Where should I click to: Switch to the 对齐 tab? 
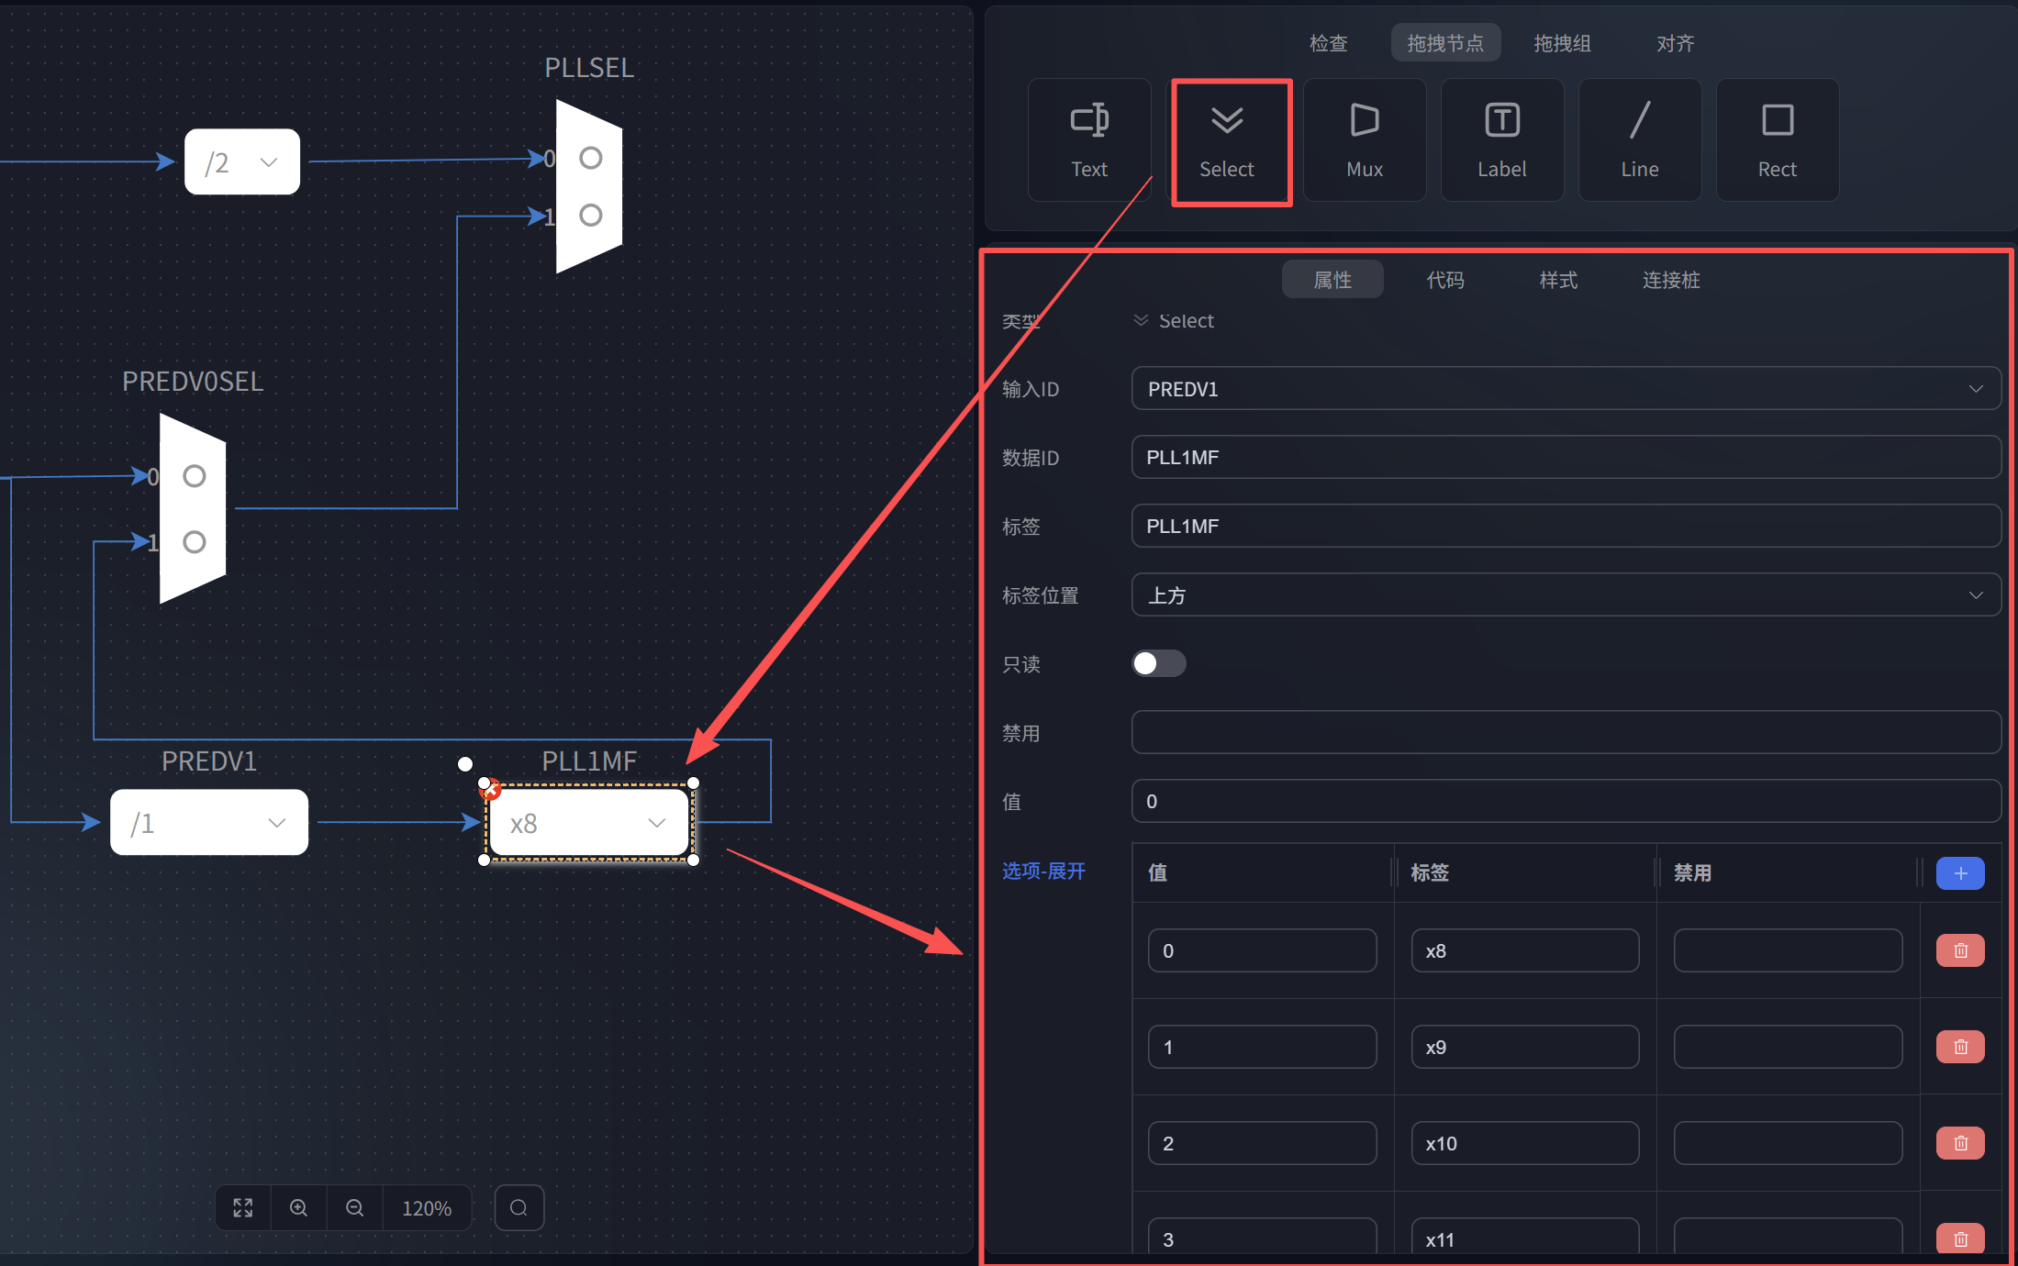(1675, 43)
